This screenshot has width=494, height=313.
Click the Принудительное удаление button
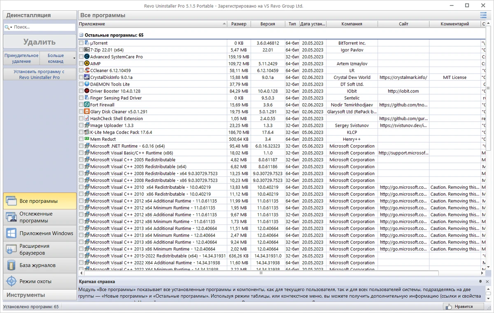tap(21, 58)
